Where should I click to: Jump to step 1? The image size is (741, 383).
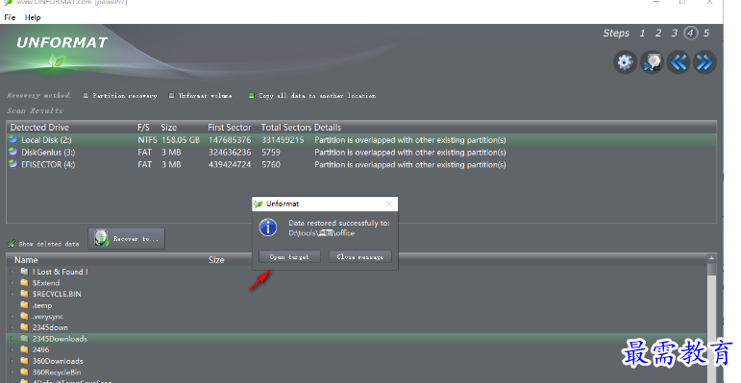pos(642,33)
